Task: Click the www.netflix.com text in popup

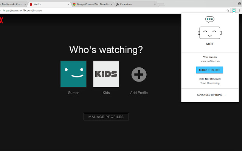Action: [x=210, y=61]
